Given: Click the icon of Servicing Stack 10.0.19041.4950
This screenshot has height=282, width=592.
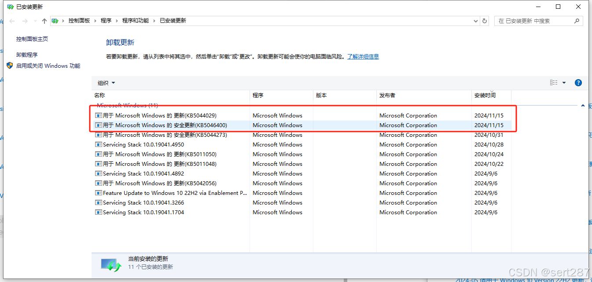Looking at the screenshot, I should point(99,145).
